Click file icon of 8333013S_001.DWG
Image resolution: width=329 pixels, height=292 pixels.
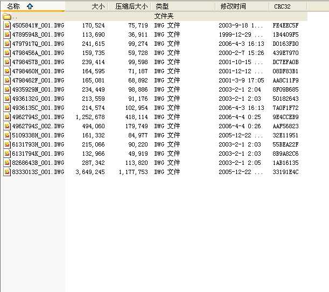pos(7,172)
